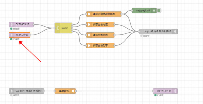
Task: Click the arrow icon on 读取当前电压 node
Action: (x=89, y=24)
